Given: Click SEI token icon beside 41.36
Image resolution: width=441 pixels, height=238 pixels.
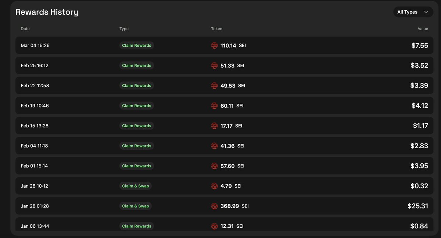Looking at the screenshot, I should (215, 146).
